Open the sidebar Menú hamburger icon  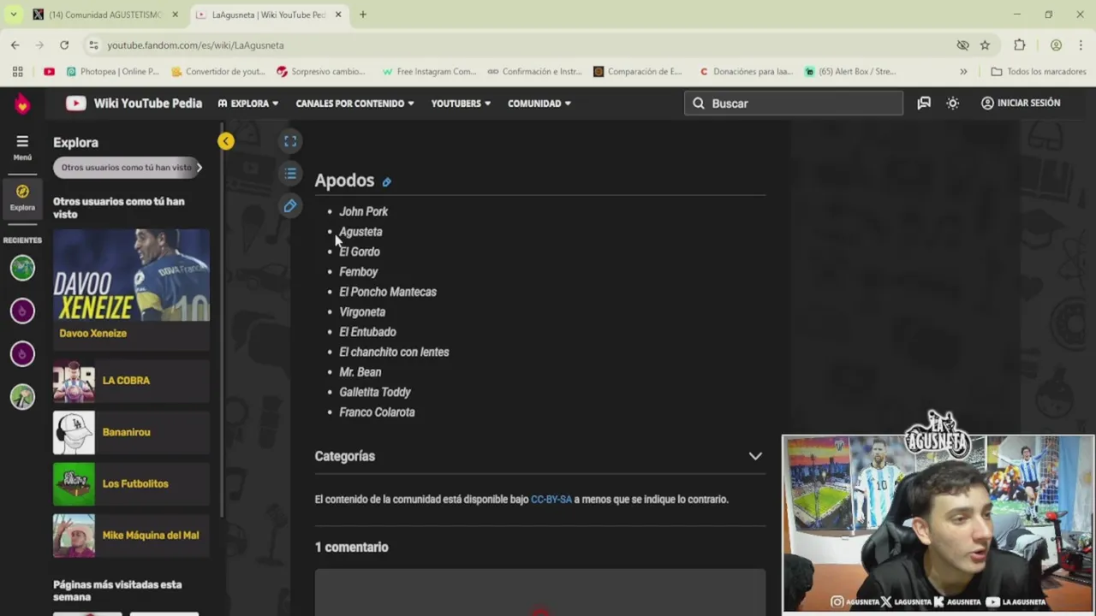click(x=22, y=147)
